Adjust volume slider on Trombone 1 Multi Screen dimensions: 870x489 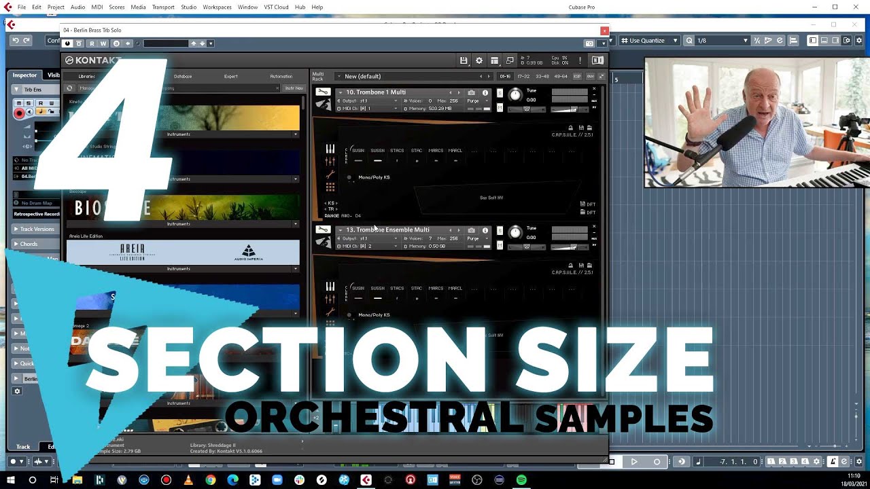(x=569, y=109)
